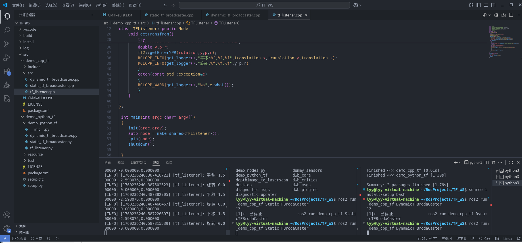The height and width of the screenshot is (243, 522).
Task: Open the Extensions view
Action: pyautogui.click(x=7, y=72)
